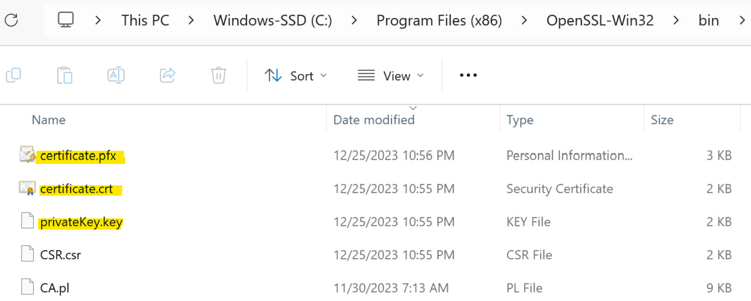Click the This PC monitor icon in breadcrumb
Screen dimensions: 751x301
click(65, 20)
